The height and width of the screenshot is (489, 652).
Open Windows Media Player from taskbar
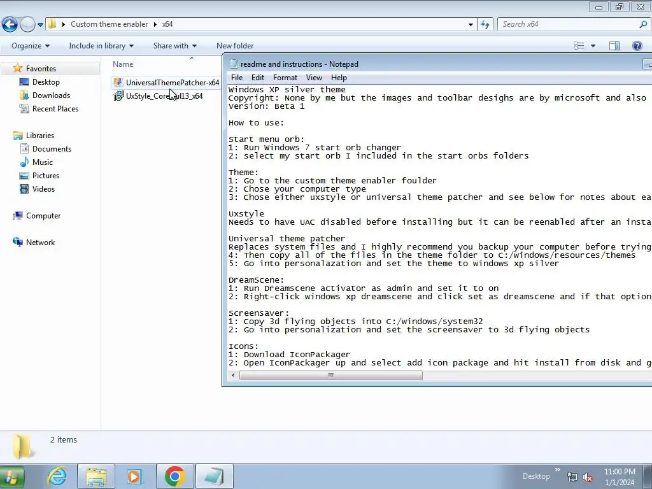click(x=135, y=476)
